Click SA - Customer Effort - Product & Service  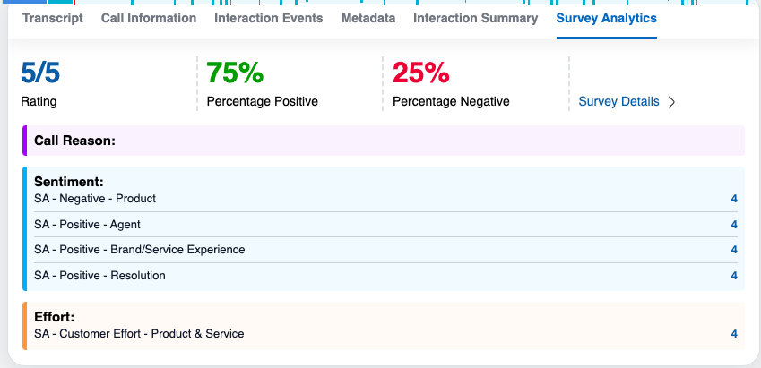pos(139,334)
